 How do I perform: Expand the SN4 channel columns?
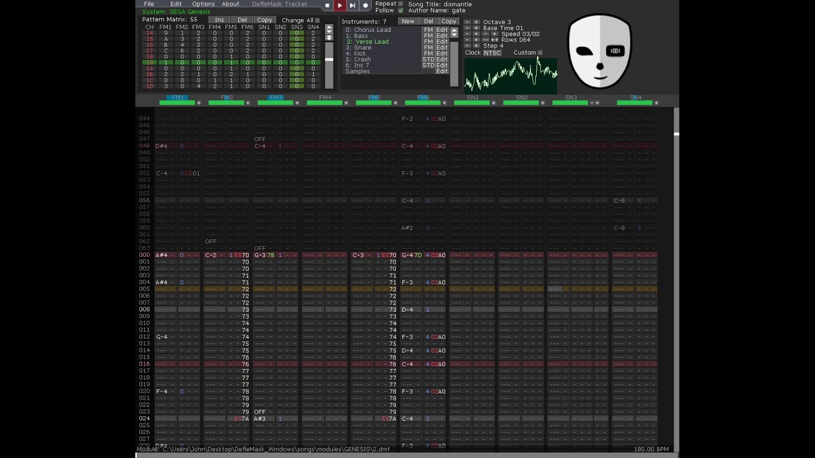[x=656, y=103]
